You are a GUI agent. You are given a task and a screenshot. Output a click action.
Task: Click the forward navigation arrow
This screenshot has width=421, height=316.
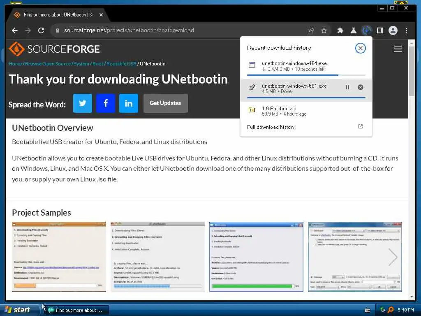coord(28,30)
